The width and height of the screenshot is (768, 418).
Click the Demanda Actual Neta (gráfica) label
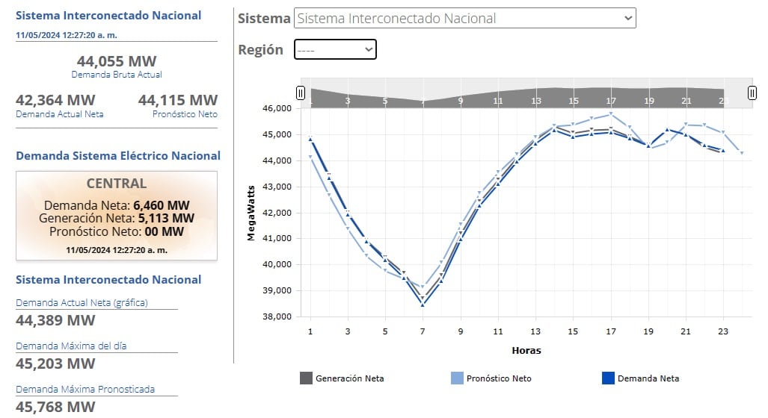tap(82, 303)
